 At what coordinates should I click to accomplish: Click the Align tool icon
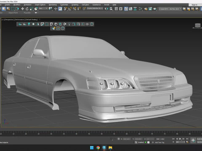(x=111, y=9)
